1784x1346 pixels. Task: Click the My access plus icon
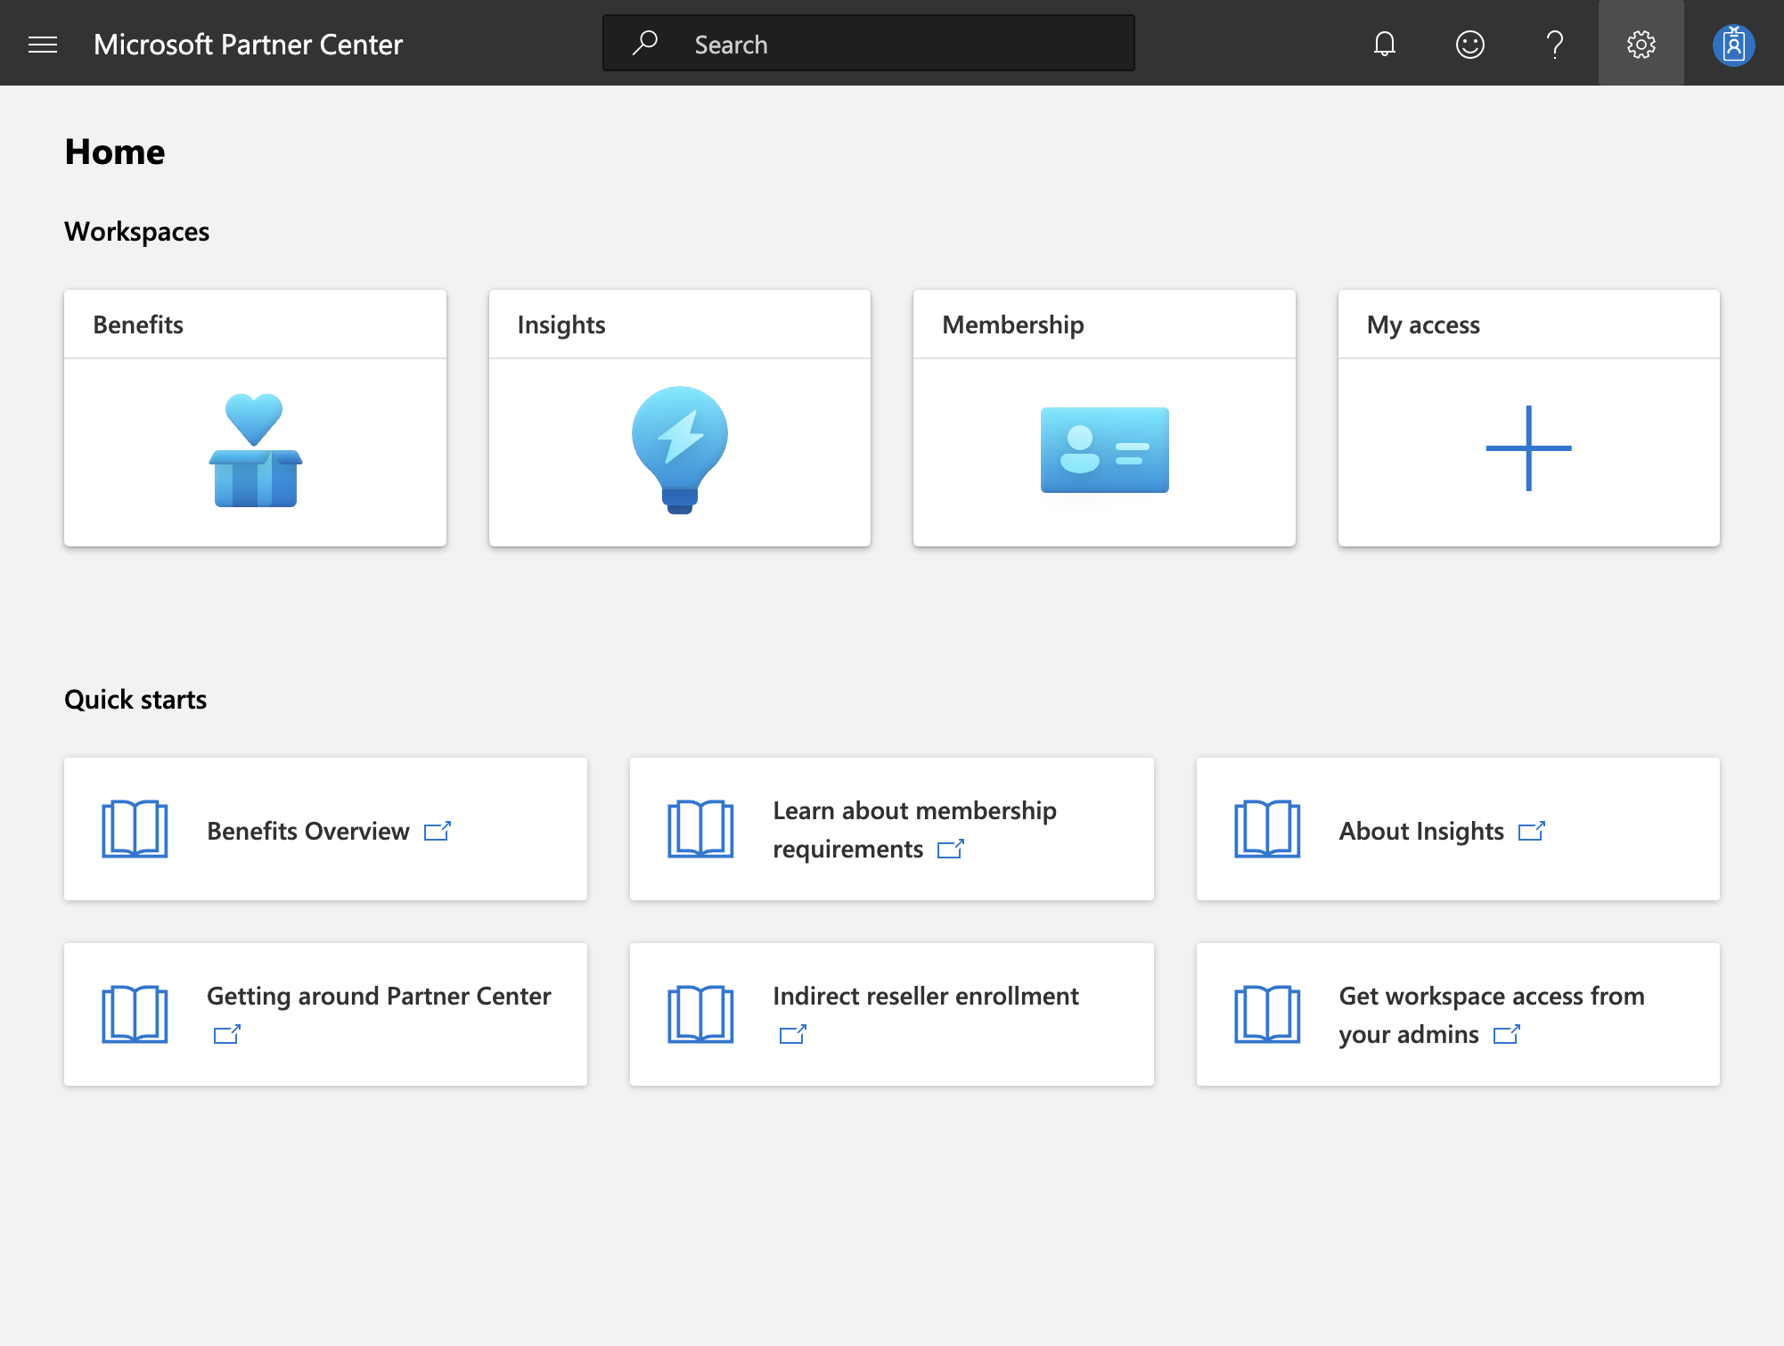click(x=1528, y=448)
